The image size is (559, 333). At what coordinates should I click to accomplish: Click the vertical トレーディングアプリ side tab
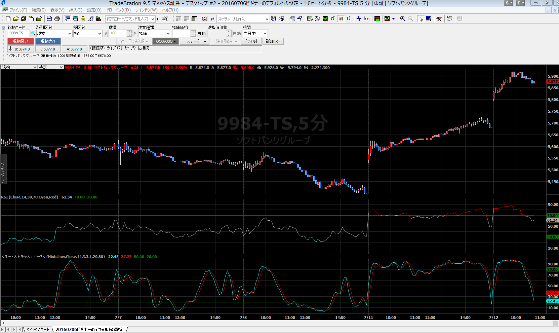click(x=3, y=169)
